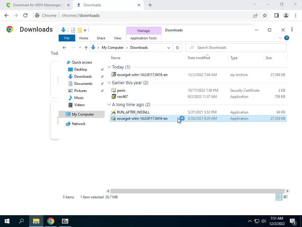This screenshot has width=302, height=227.
Task: Bookmark this page with the star
Action: pyautogui.click(x=265, y=15)
